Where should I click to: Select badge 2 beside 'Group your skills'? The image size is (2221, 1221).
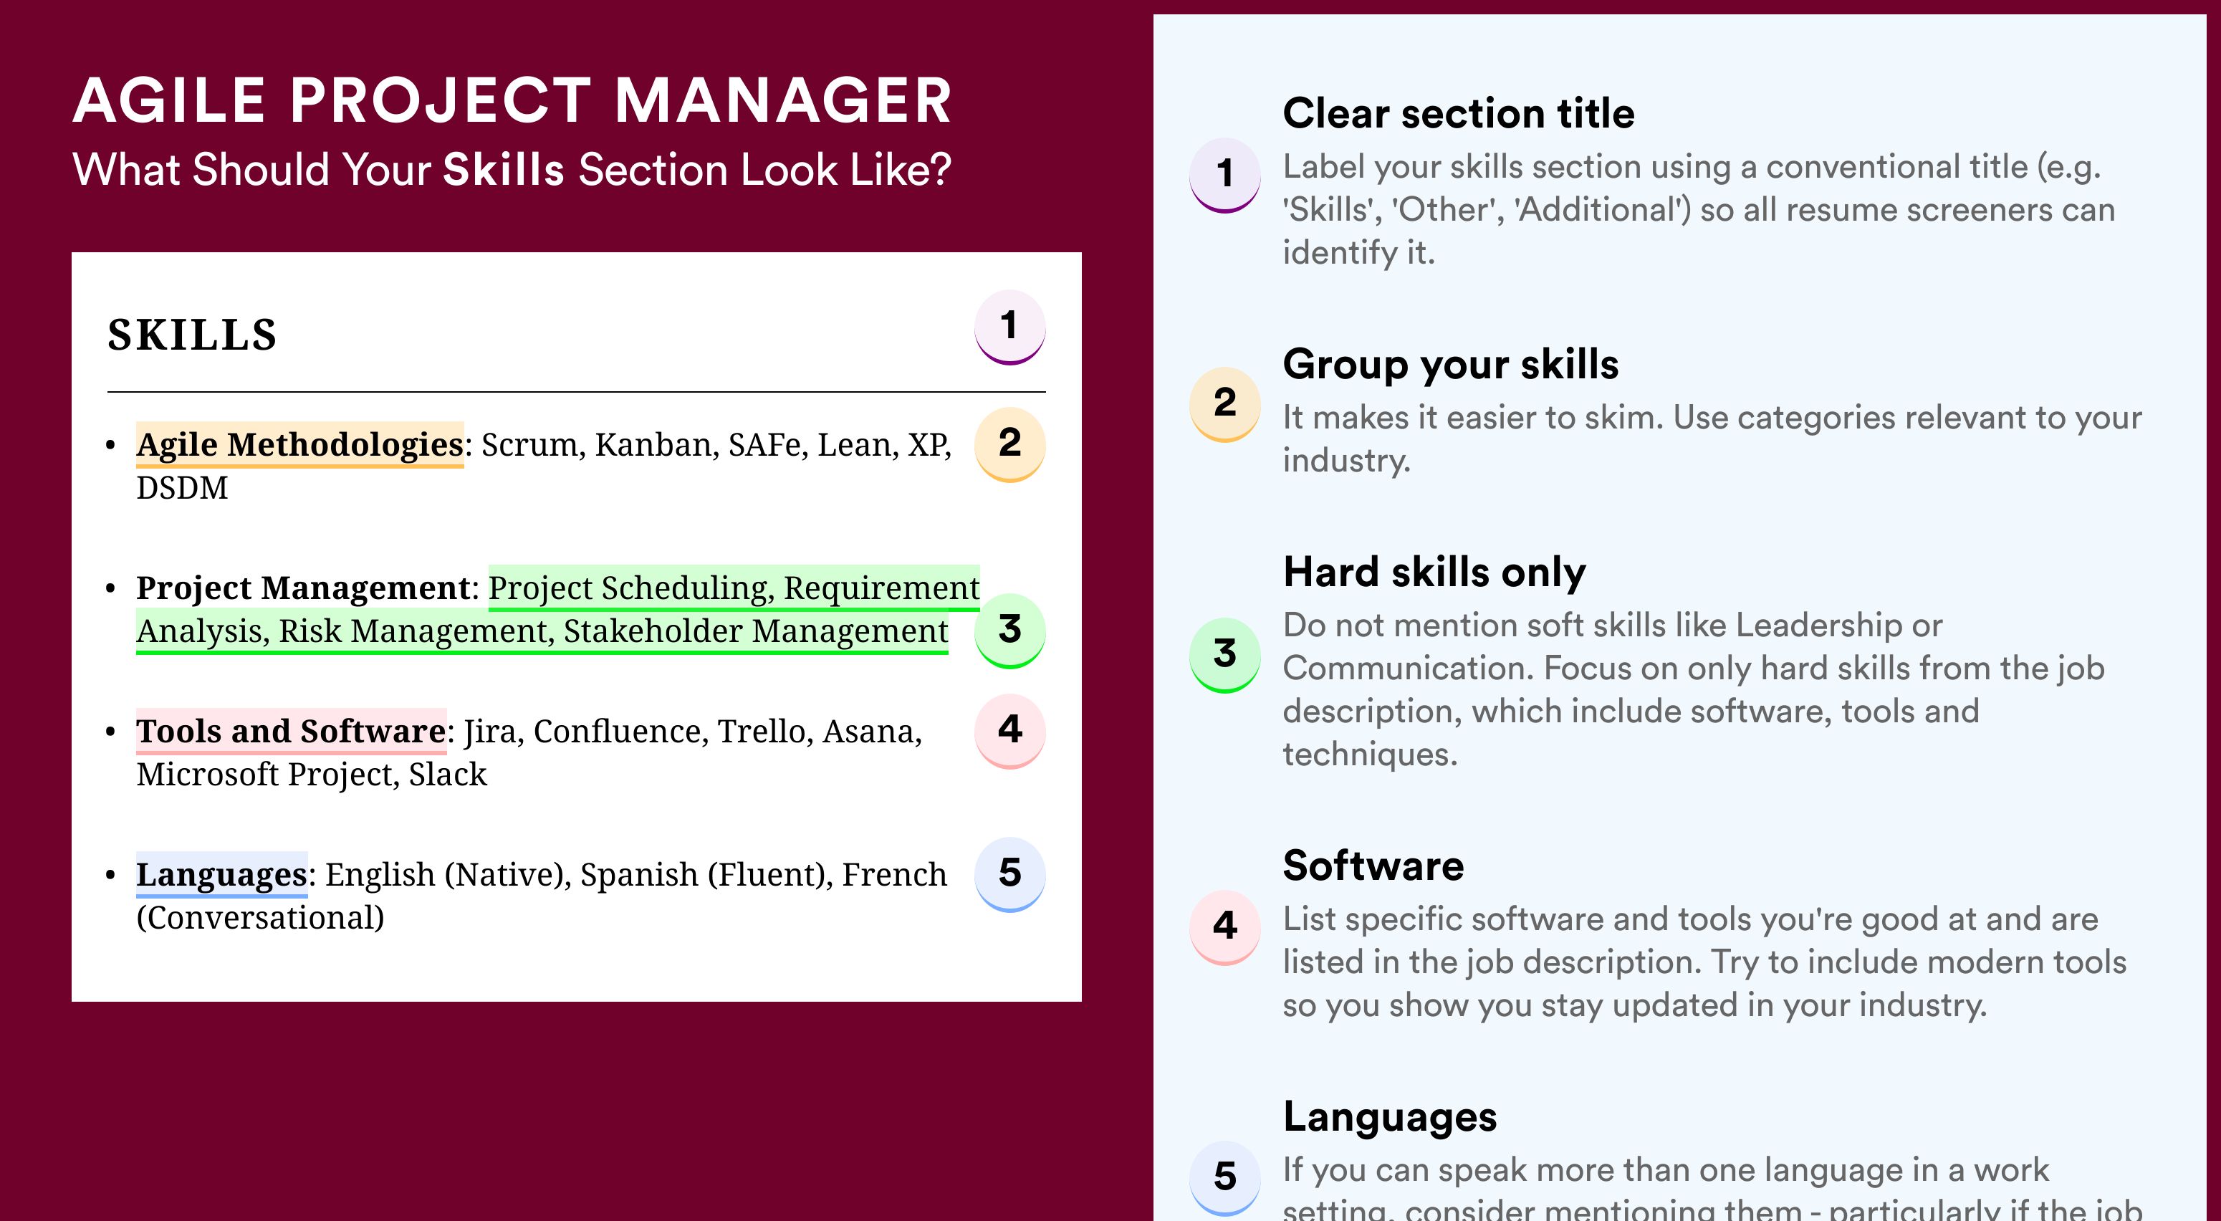pos(1225,403)
